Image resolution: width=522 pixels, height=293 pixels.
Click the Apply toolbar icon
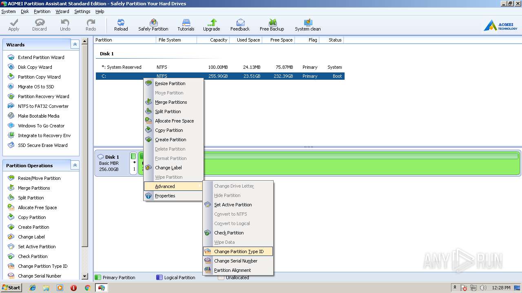(14, 25)
